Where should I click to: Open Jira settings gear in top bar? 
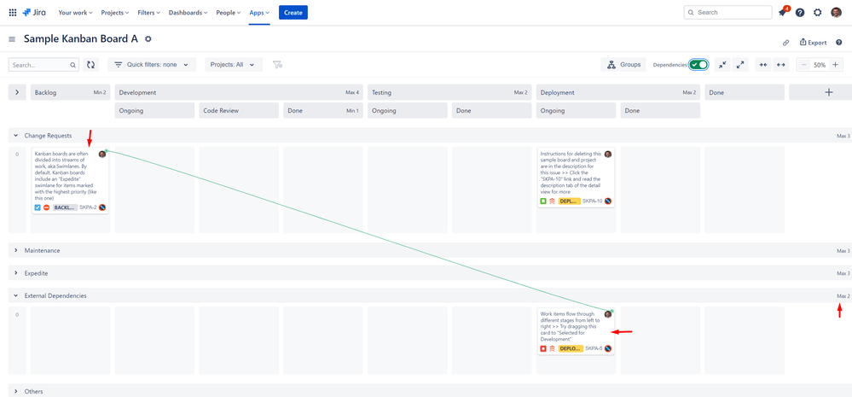click(817, 13)
